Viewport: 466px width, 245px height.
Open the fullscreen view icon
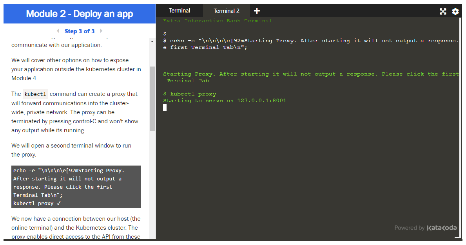(x=443, y=11)
